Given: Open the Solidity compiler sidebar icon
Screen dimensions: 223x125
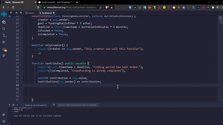Looking at the screenshot, I should pyautogui.click(x=4, y=35).
